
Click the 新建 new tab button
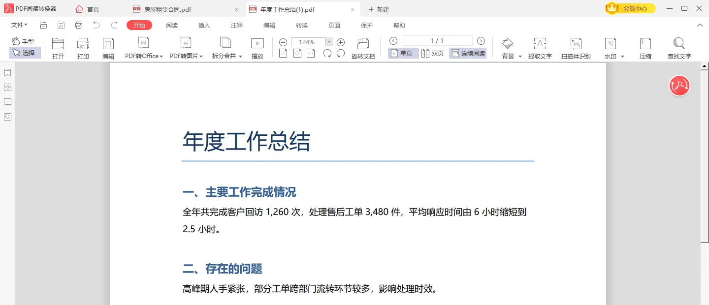click(x=379, y=9)
